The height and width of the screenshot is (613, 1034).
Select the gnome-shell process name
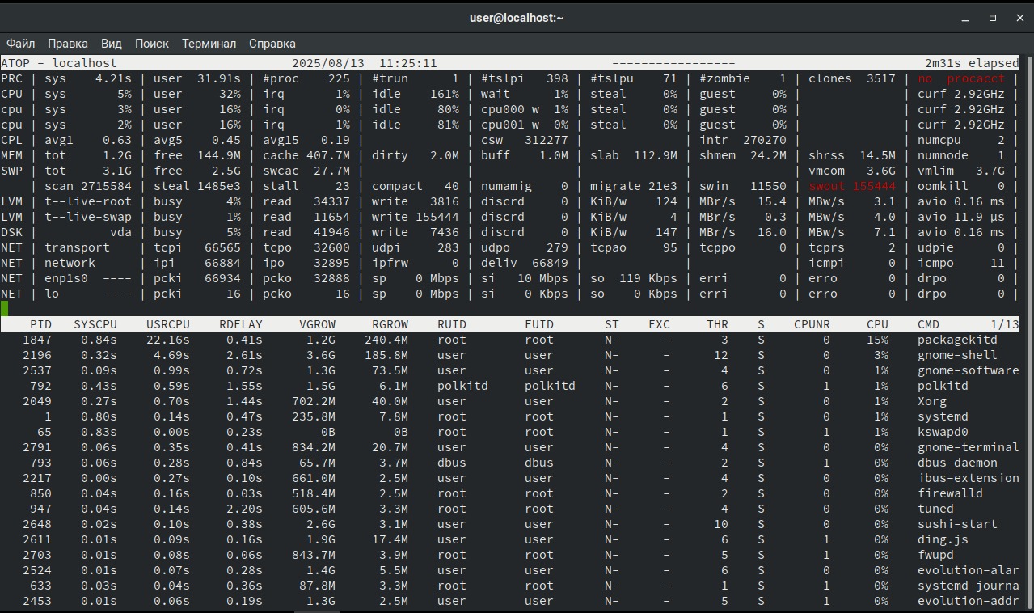[x=950, y=355]
